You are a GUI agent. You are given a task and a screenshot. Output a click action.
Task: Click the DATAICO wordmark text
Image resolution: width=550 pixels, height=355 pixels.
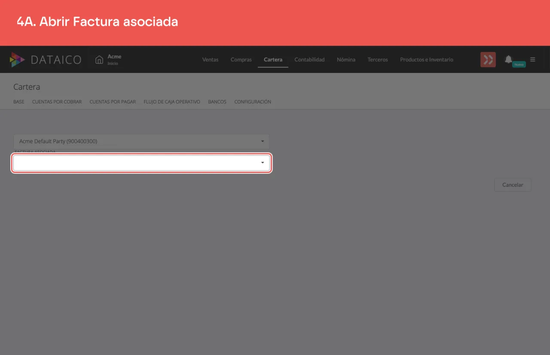tap(56, 60)
